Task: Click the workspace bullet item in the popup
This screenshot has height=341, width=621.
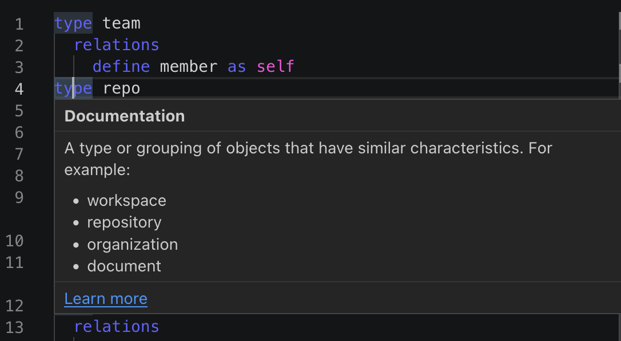Action: [126, 200]
